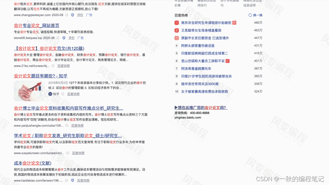329x185 pixels.
Task: Click the www.xueyelunwen.com URL text
Action: (39, 153)
